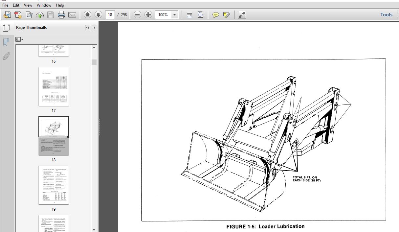Open the Help menu
Screen dimensions: 399x232
[x=60, y=5]
